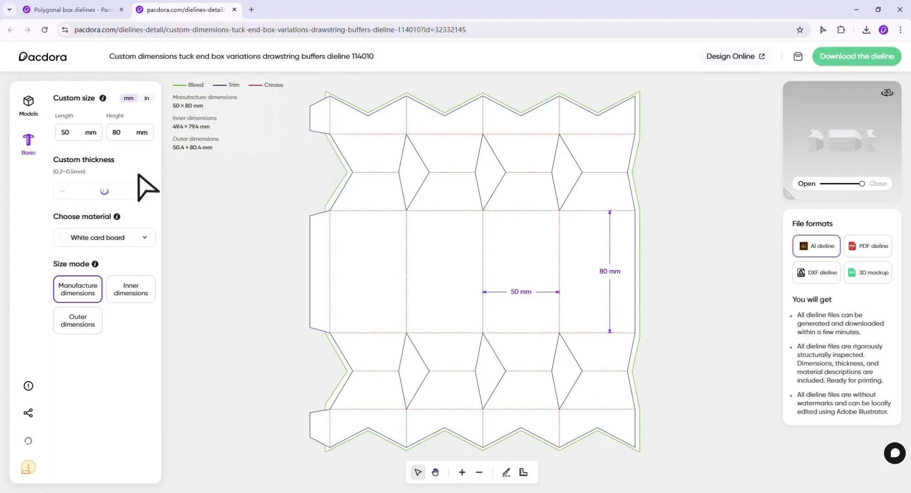Viewport: 911px width, 493px height.
Task: Open the Models panel
Action: (x=28, y=105)
